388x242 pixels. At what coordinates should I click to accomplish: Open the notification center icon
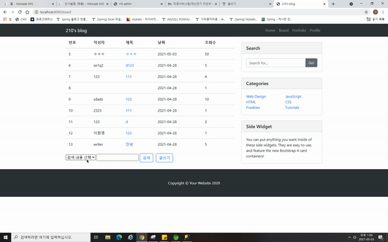click(381, 237)
